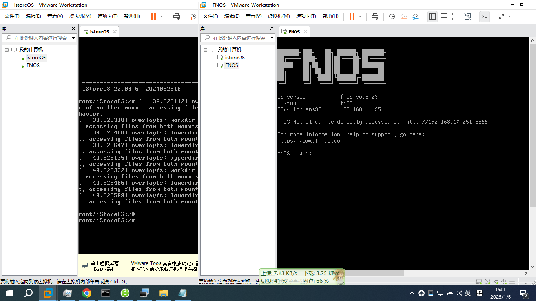
Task: Pause the istoreOS virtual machine
Action: (153, 16)
